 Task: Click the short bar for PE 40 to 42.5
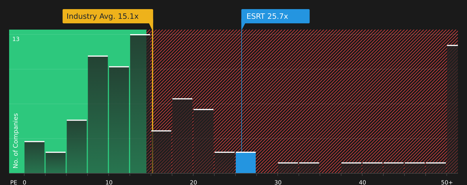tap(372, 168)
